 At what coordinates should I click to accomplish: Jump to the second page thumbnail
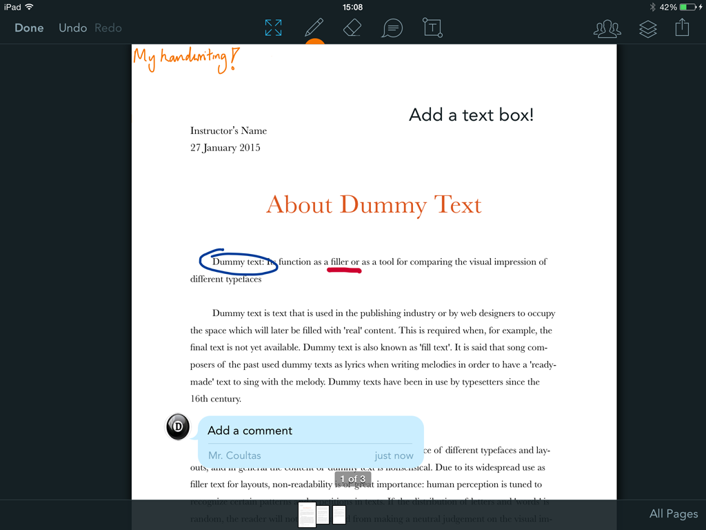coord(323,515)
